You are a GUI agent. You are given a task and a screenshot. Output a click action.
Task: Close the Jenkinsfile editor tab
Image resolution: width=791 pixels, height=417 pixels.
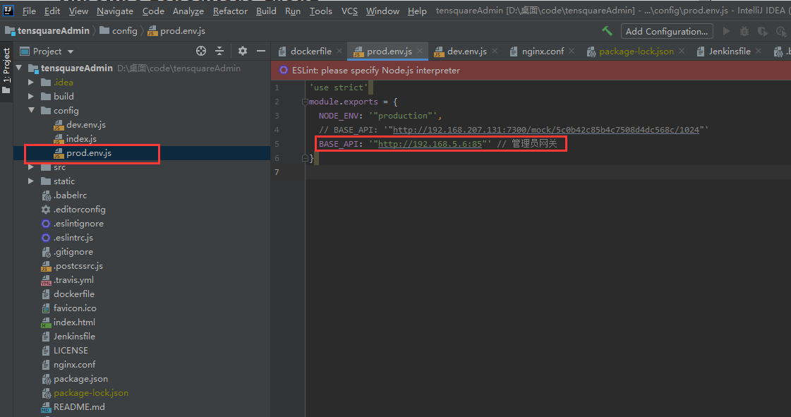759,51
